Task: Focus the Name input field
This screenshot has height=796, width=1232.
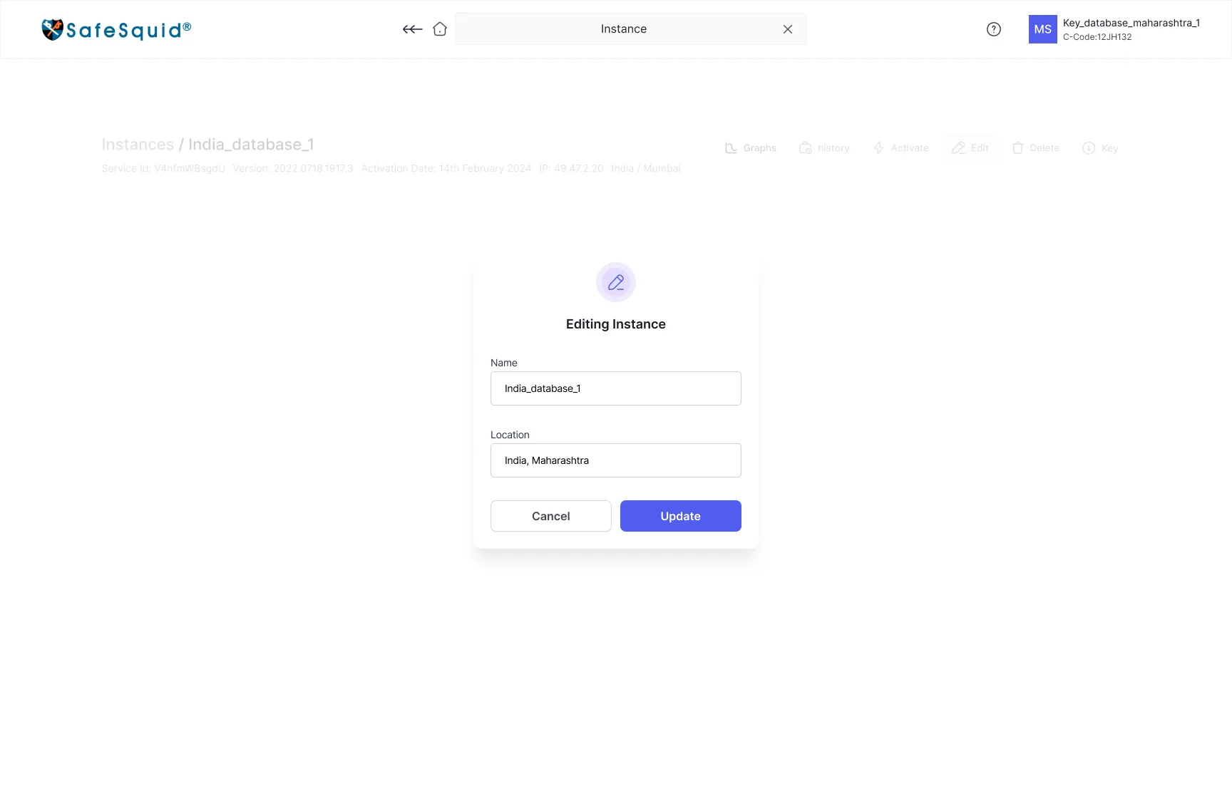Action: 616,388
